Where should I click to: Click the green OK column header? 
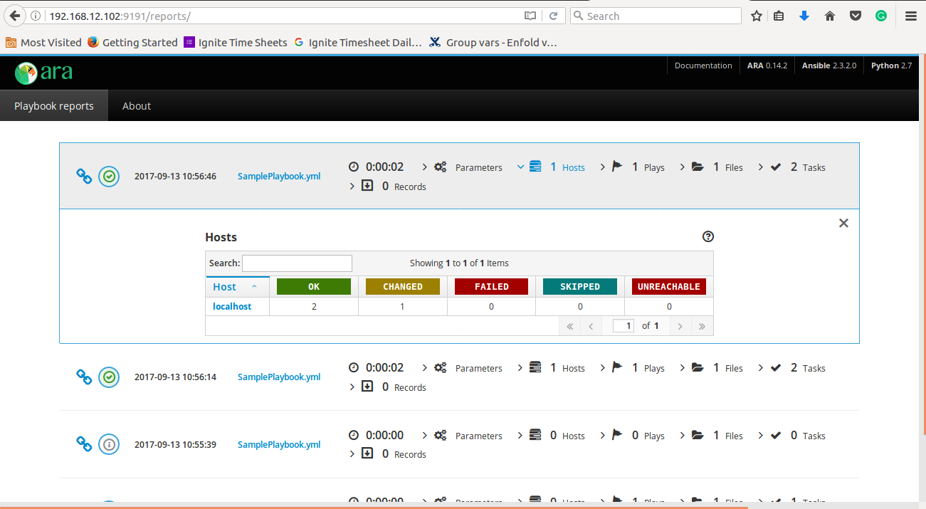[x=314, y=286]
